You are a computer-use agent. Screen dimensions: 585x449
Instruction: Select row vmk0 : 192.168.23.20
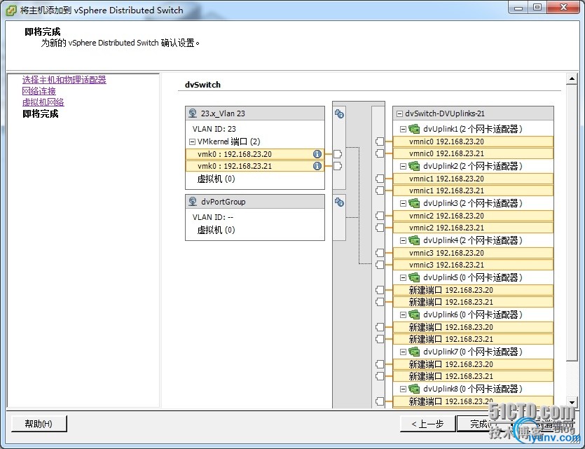point(255,154)
